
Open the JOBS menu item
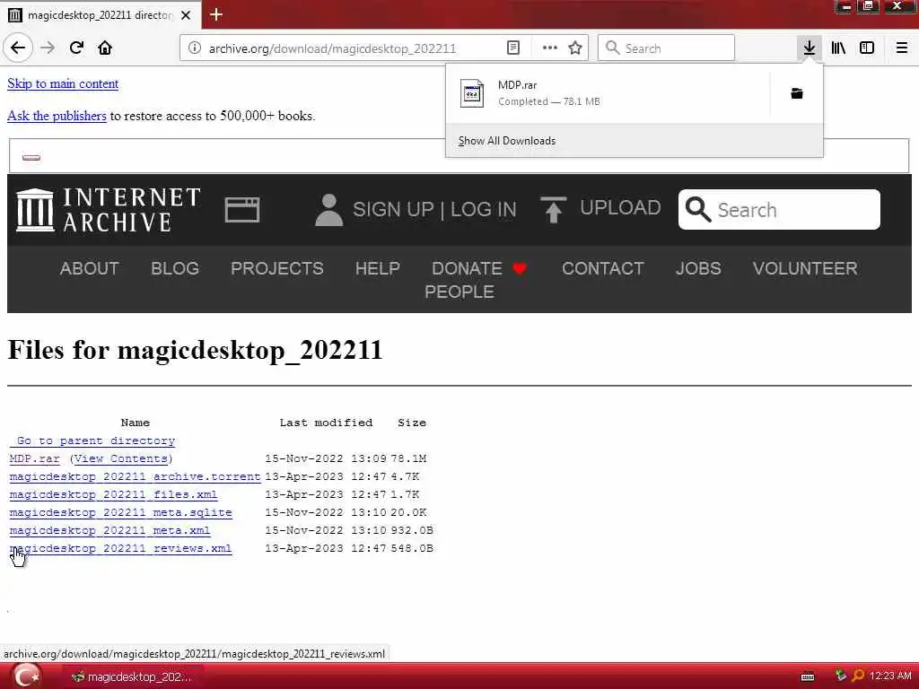(698, 268)
